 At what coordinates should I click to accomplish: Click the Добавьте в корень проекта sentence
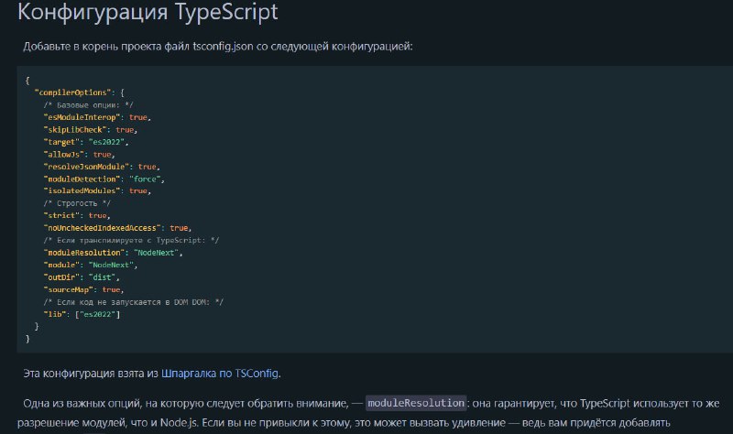point(218,47)
